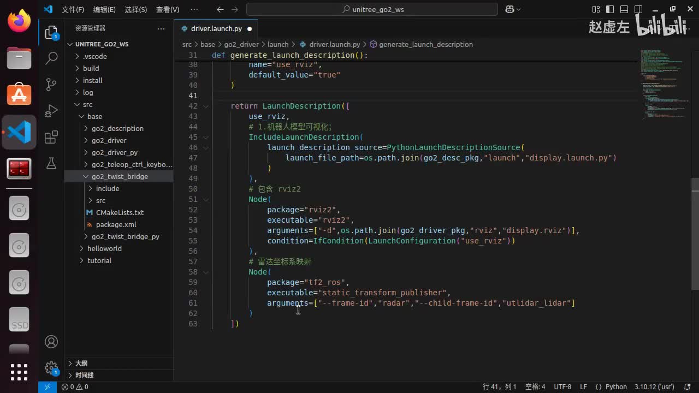Viewport: 699px width, 393px height.
Task: Open the Source Control view
Action: [x=51, y=84]
